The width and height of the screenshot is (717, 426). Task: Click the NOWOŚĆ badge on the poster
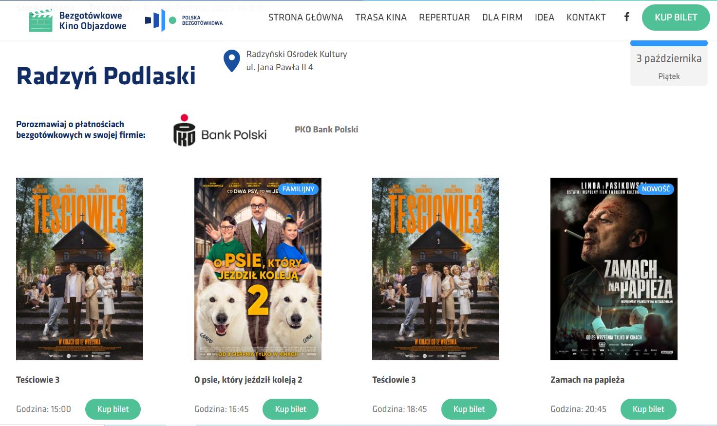coord(656,189)
